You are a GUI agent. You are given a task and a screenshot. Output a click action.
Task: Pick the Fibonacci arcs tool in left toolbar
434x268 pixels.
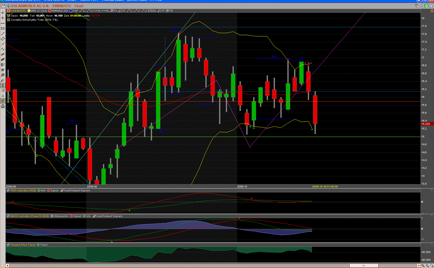coord(3,75)
